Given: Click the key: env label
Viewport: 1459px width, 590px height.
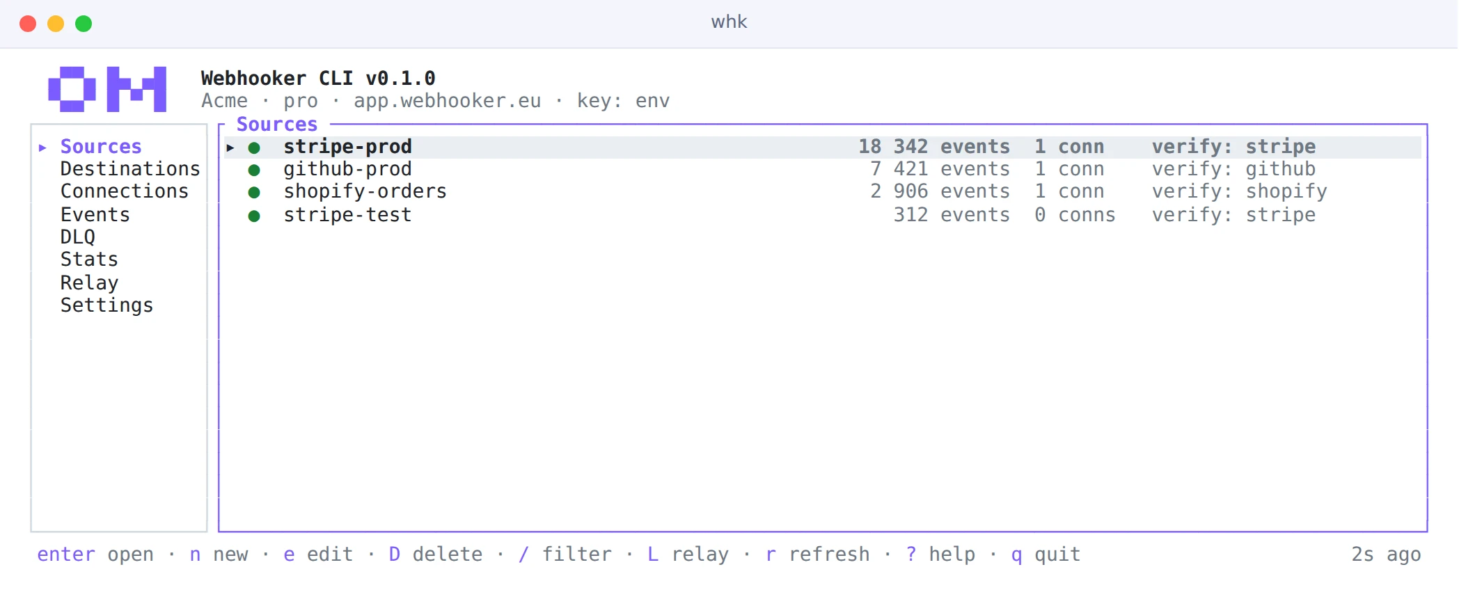Looking at the screenshot, I should tap(623, 101).
